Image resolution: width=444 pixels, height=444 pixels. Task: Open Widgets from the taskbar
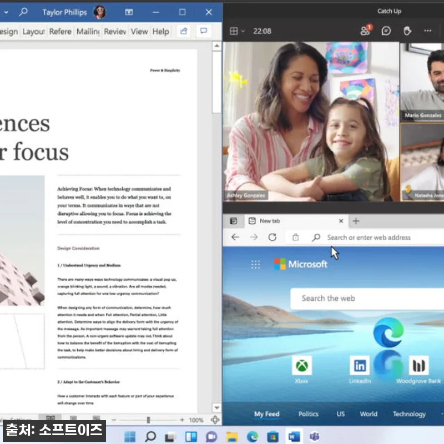[191, 436]
